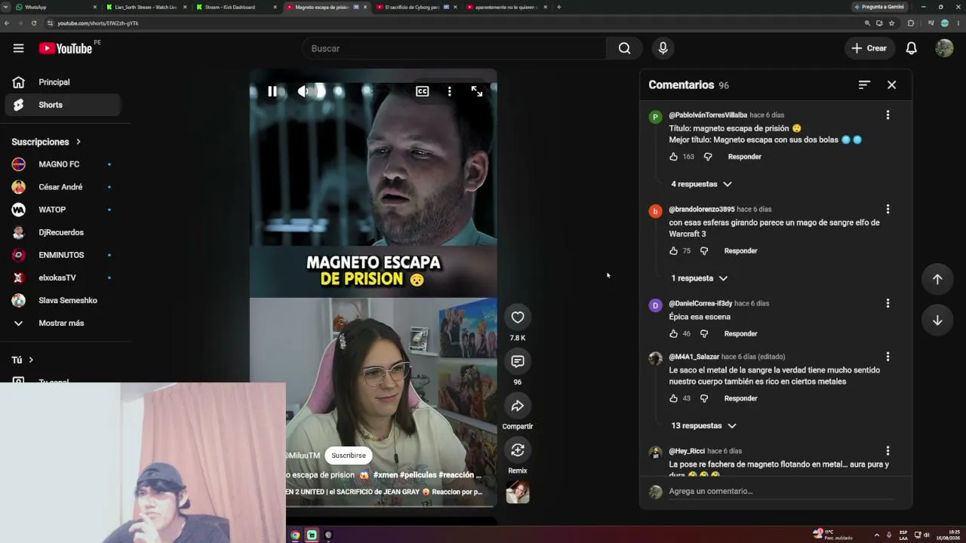
Task: Select Principal in the sidebar
Action: pyautogui.click(x=63, y=82)
